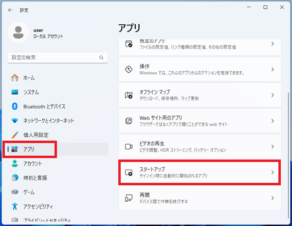This screenshot has height=226, width=292.
Task: Click the オフライン マップ map icon
Action: (128, 95)
